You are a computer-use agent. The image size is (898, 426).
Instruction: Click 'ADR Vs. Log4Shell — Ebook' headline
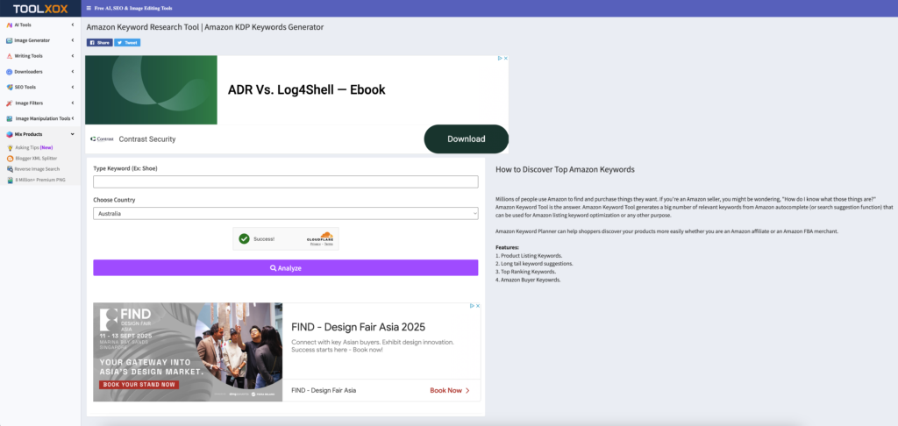[306, 90]
